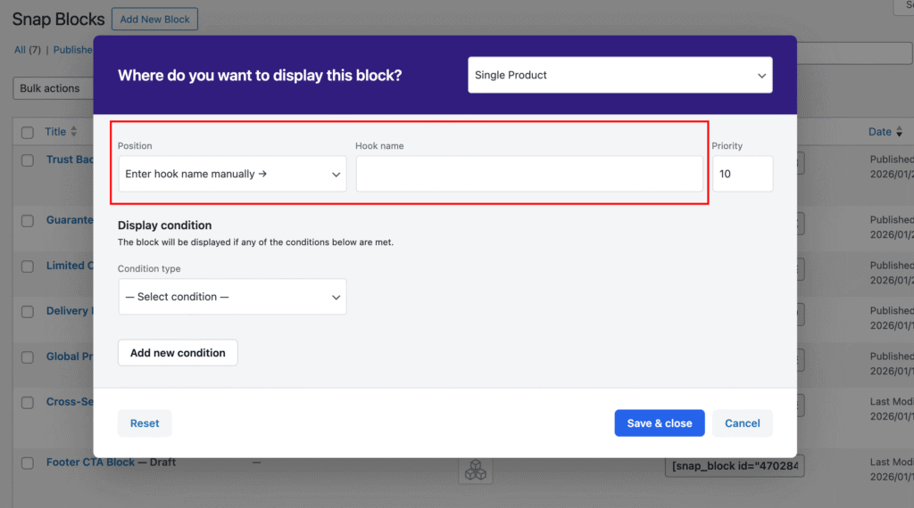Screen dimensions: 914x508
Task: Click the Date column sort arrows
Action: (x=899, y=132)
